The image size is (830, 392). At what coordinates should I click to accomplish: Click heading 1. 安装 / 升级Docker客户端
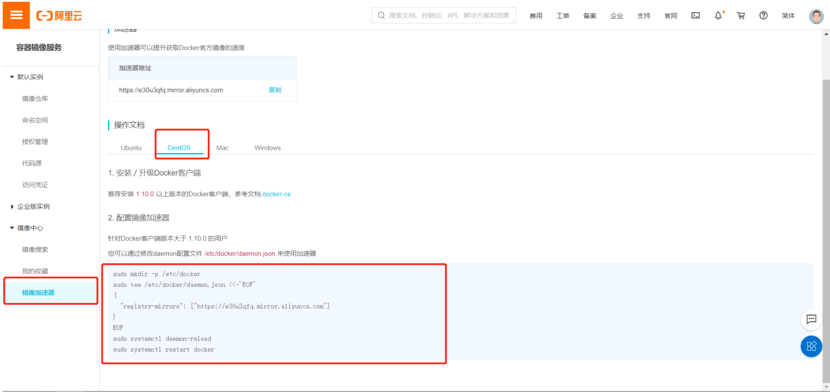[x=154, y=173]
